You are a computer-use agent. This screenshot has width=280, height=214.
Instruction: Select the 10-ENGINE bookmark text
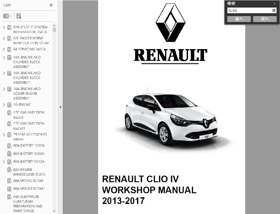(22, 104)
